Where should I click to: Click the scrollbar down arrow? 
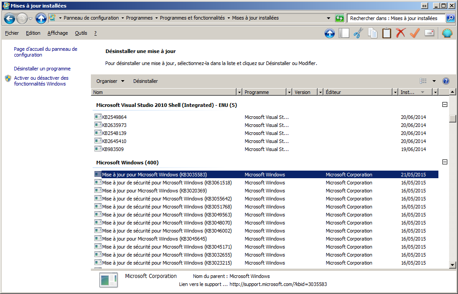(x=453, y=265)
